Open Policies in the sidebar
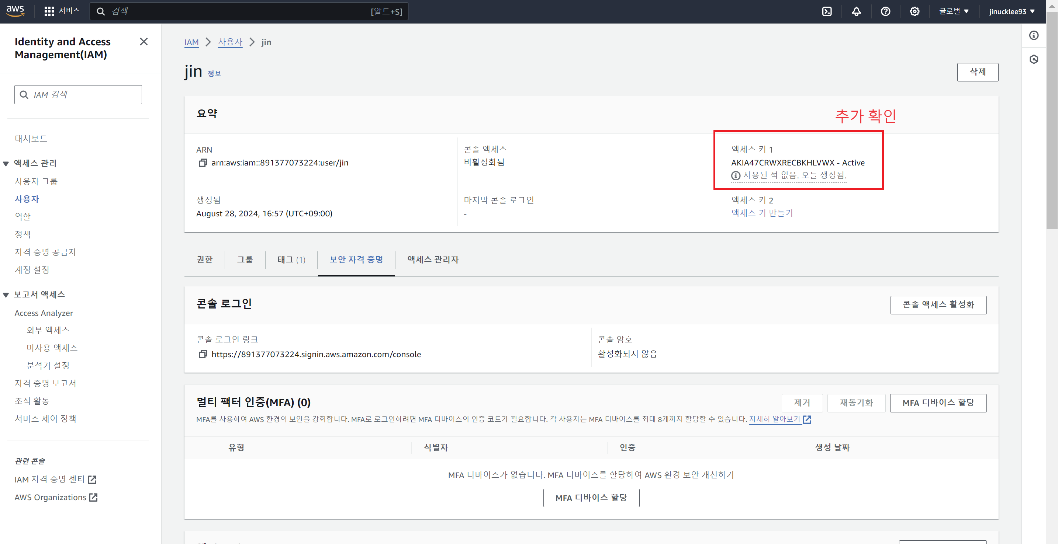The height and width of the screenshot is (544, 1058). pos(23,234)
